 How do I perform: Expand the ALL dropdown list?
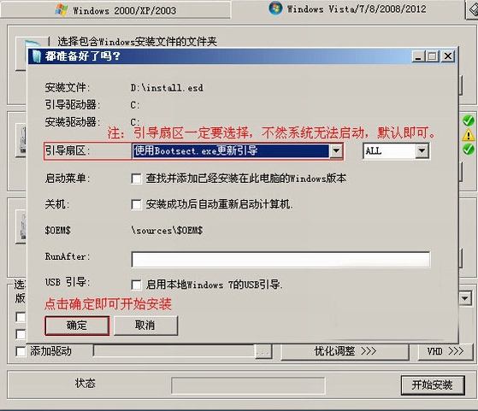pyautogui.click(x=422, y=150)
